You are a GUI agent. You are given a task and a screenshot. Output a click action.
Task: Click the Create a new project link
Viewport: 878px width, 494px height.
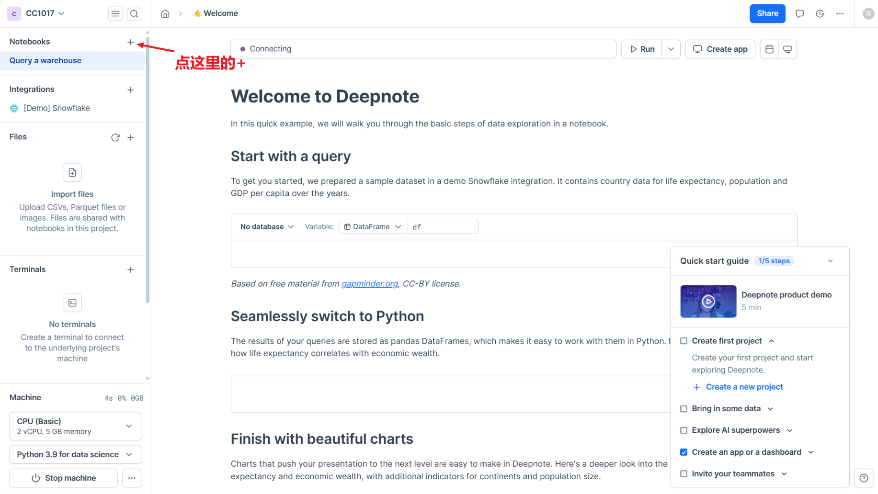coord(738,387)
